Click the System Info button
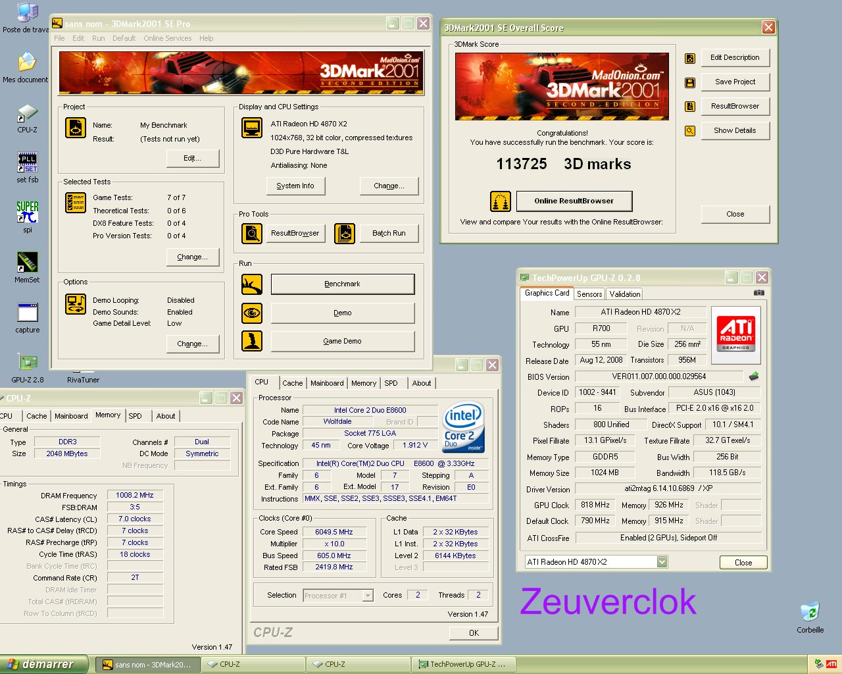Viewport: 842px width, 674px height. tap(295, 186)
